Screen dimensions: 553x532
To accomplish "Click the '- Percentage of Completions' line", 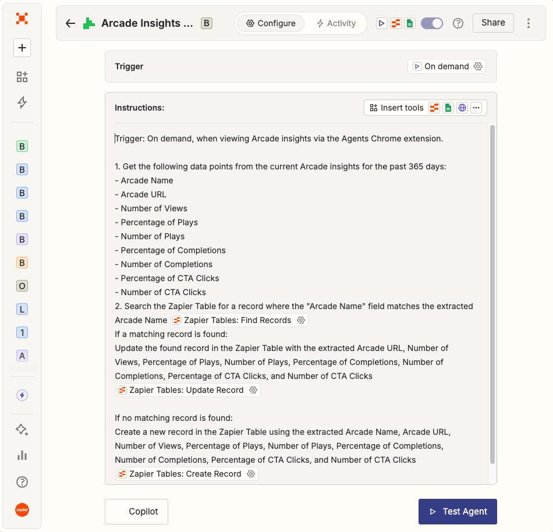I will tap(171, 250).
